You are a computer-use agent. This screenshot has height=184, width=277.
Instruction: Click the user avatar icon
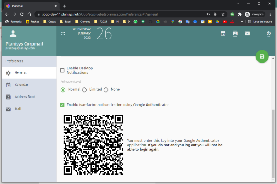[x=13, y=34]
